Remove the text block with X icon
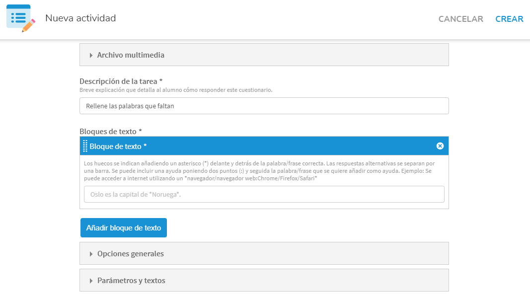Screen dimensions: 530x298 click(440, 146)
